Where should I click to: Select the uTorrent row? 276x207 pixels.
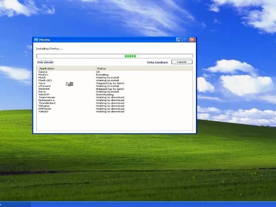pyautogui.click(x=115, y=86)
